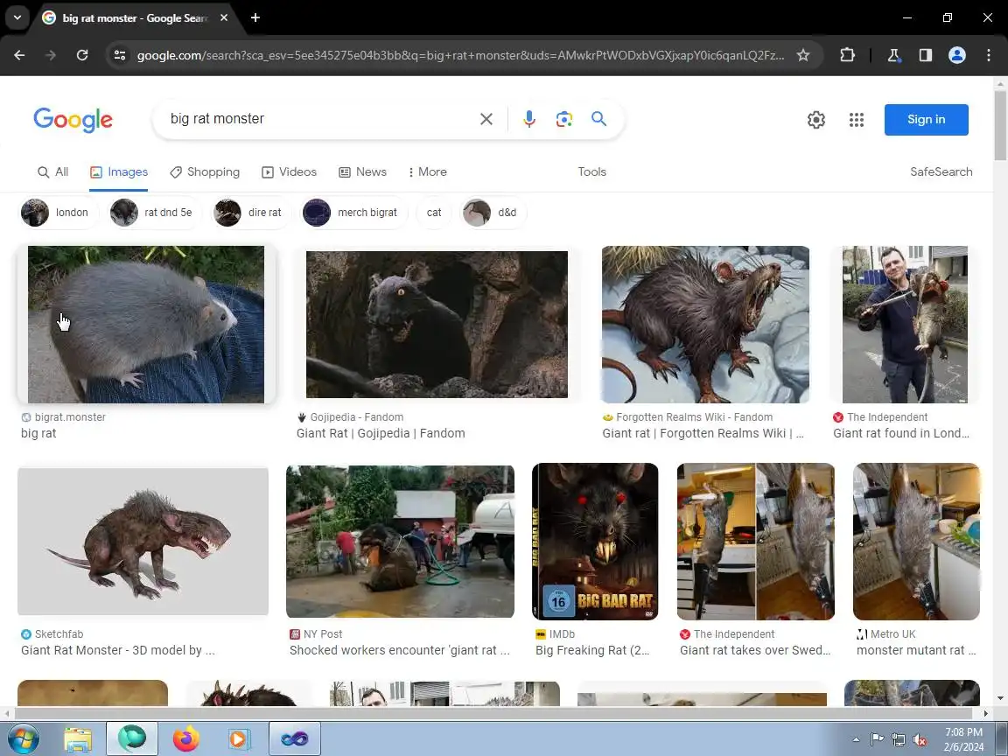Bookmark this page with the star
1008x756 pixels.
(803, 55)
